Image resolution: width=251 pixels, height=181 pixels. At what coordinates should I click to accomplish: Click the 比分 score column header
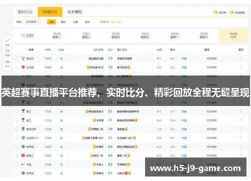[x=110, y=49]
